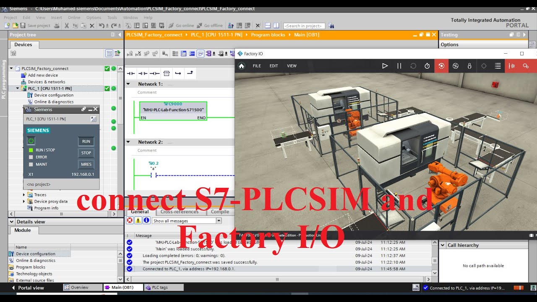
Task: Collapse Network 1 in the editor
Action: 129,84
